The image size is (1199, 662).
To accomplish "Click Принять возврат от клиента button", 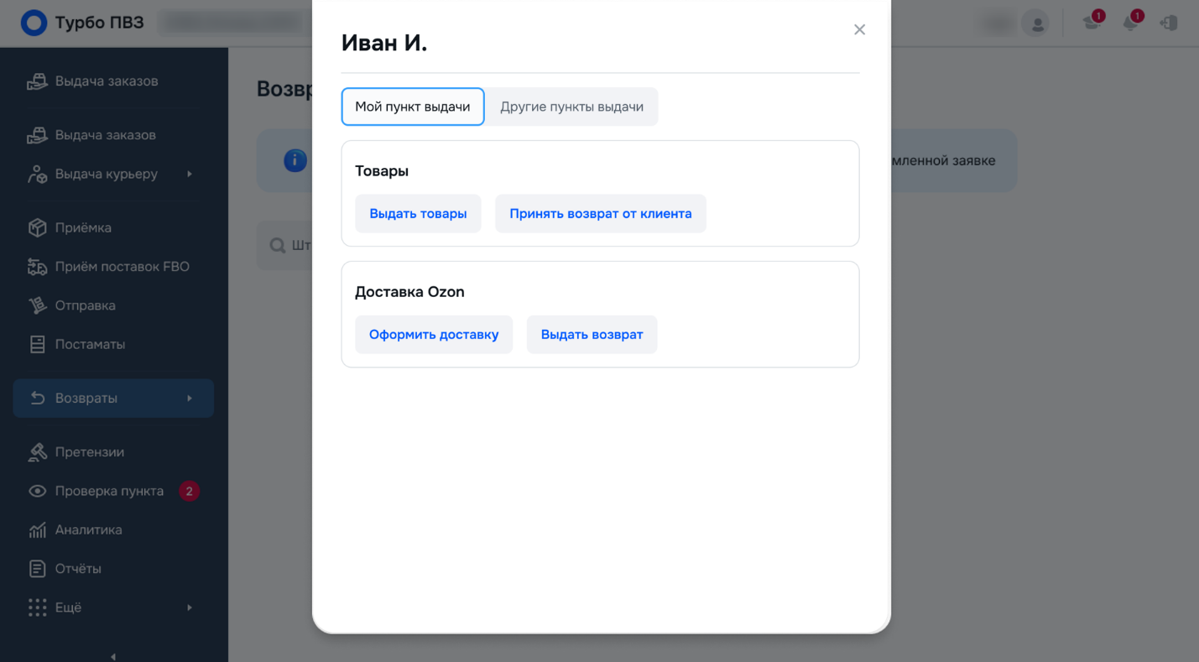I will pos(601,214).
